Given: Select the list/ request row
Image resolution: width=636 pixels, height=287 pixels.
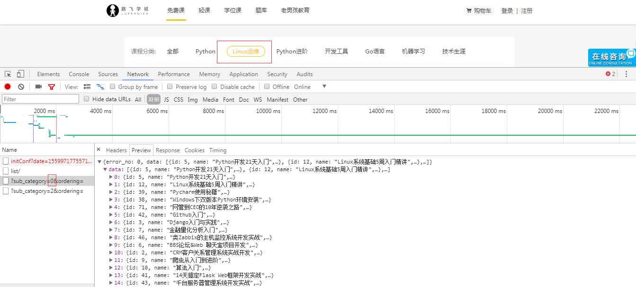Looking at the screenshot, I should click(47, 171).
